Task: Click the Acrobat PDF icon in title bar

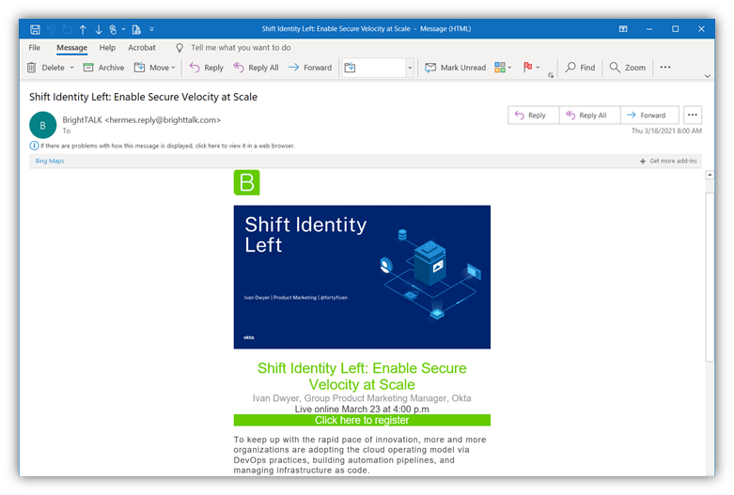Action: click(136, 29)
